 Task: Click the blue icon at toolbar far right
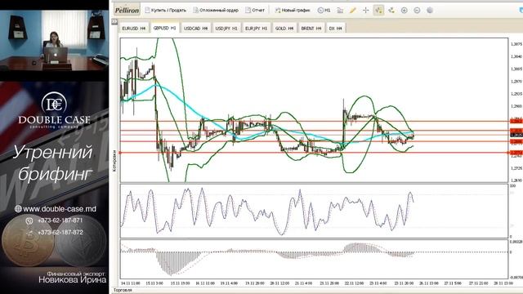click(521, 11)
